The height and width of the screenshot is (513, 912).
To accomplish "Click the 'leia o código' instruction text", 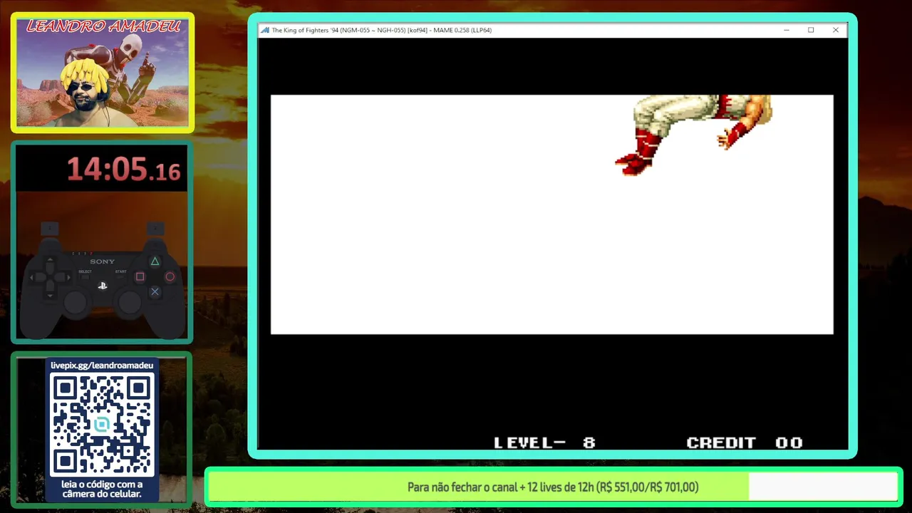I will click(x=102, y=489).
